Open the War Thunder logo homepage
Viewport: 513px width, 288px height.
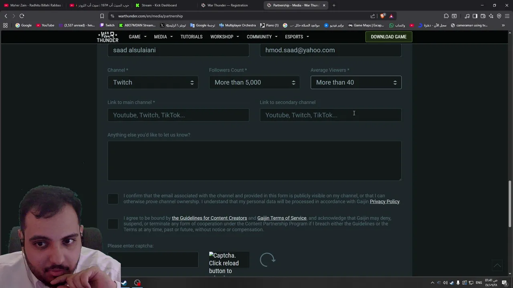pyautogui.click(x=107, y=37)
